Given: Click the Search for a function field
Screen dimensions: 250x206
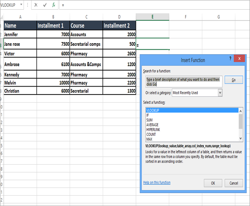Looking at the screenshot, I should tap(184, 82).
